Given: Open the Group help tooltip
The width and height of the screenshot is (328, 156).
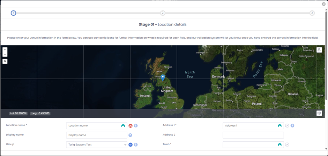Looking at the screenshot, I should pos(136,144).
